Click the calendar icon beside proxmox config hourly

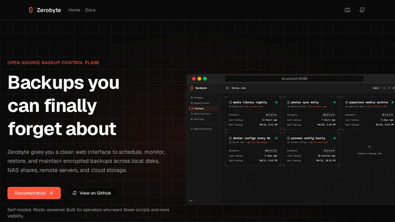pyautogui.click(x=288, y=138)
